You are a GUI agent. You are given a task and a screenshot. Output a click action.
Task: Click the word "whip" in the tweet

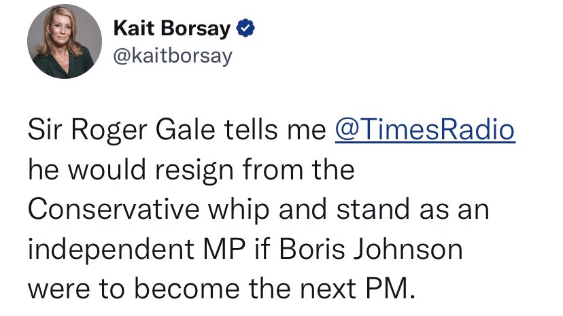(239, 210)
